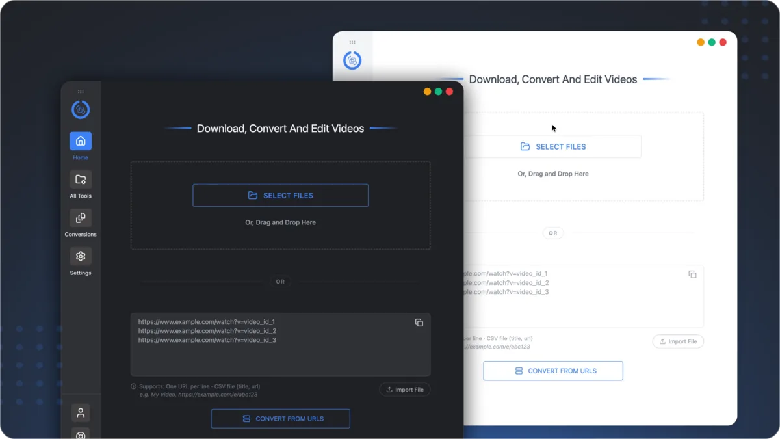Click the Home icon in the dark sidebar
This screenshot has width=780, height=439.
(81, 141)
